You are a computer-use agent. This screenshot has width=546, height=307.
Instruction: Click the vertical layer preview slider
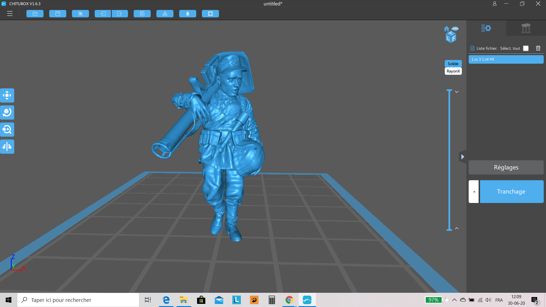click(x=449, y=160)
